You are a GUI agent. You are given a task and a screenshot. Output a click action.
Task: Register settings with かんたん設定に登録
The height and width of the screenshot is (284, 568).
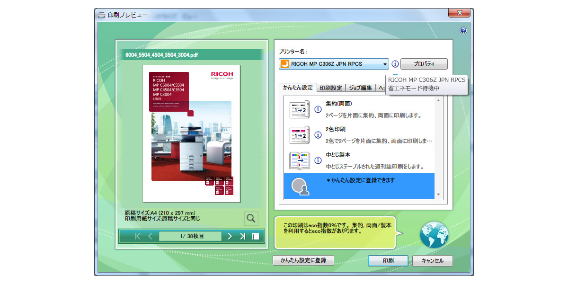click(x=303, y=260)
